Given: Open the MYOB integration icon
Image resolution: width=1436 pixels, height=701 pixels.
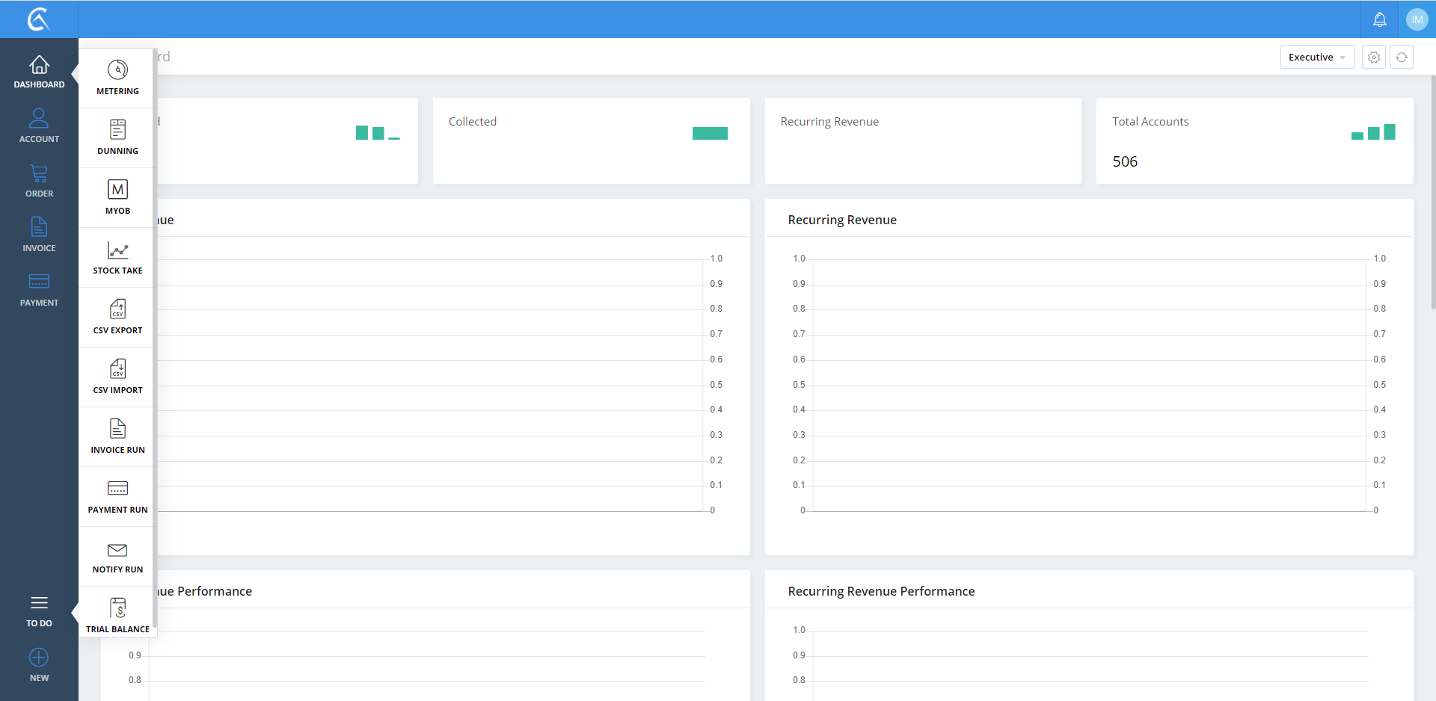Looking at the screenshot, I should (x=117, y=190).
